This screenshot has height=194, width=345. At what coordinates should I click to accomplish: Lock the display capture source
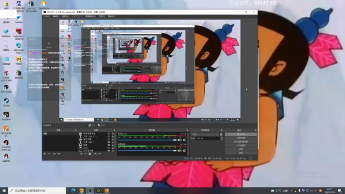pos(113,150)
